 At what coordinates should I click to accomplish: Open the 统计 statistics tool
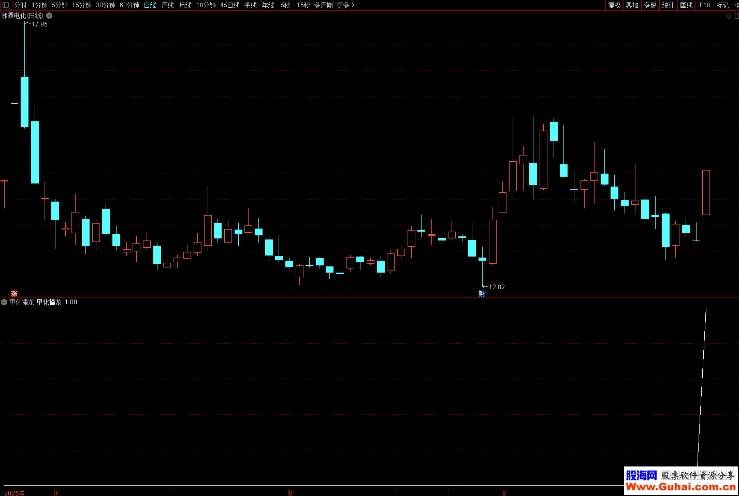coord(668,5)
